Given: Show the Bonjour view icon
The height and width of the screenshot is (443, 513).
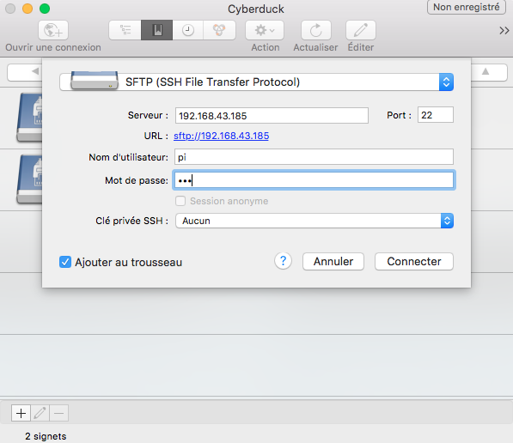Looking at the screenshot, I should pyautogui.click(x=219, y=30).
